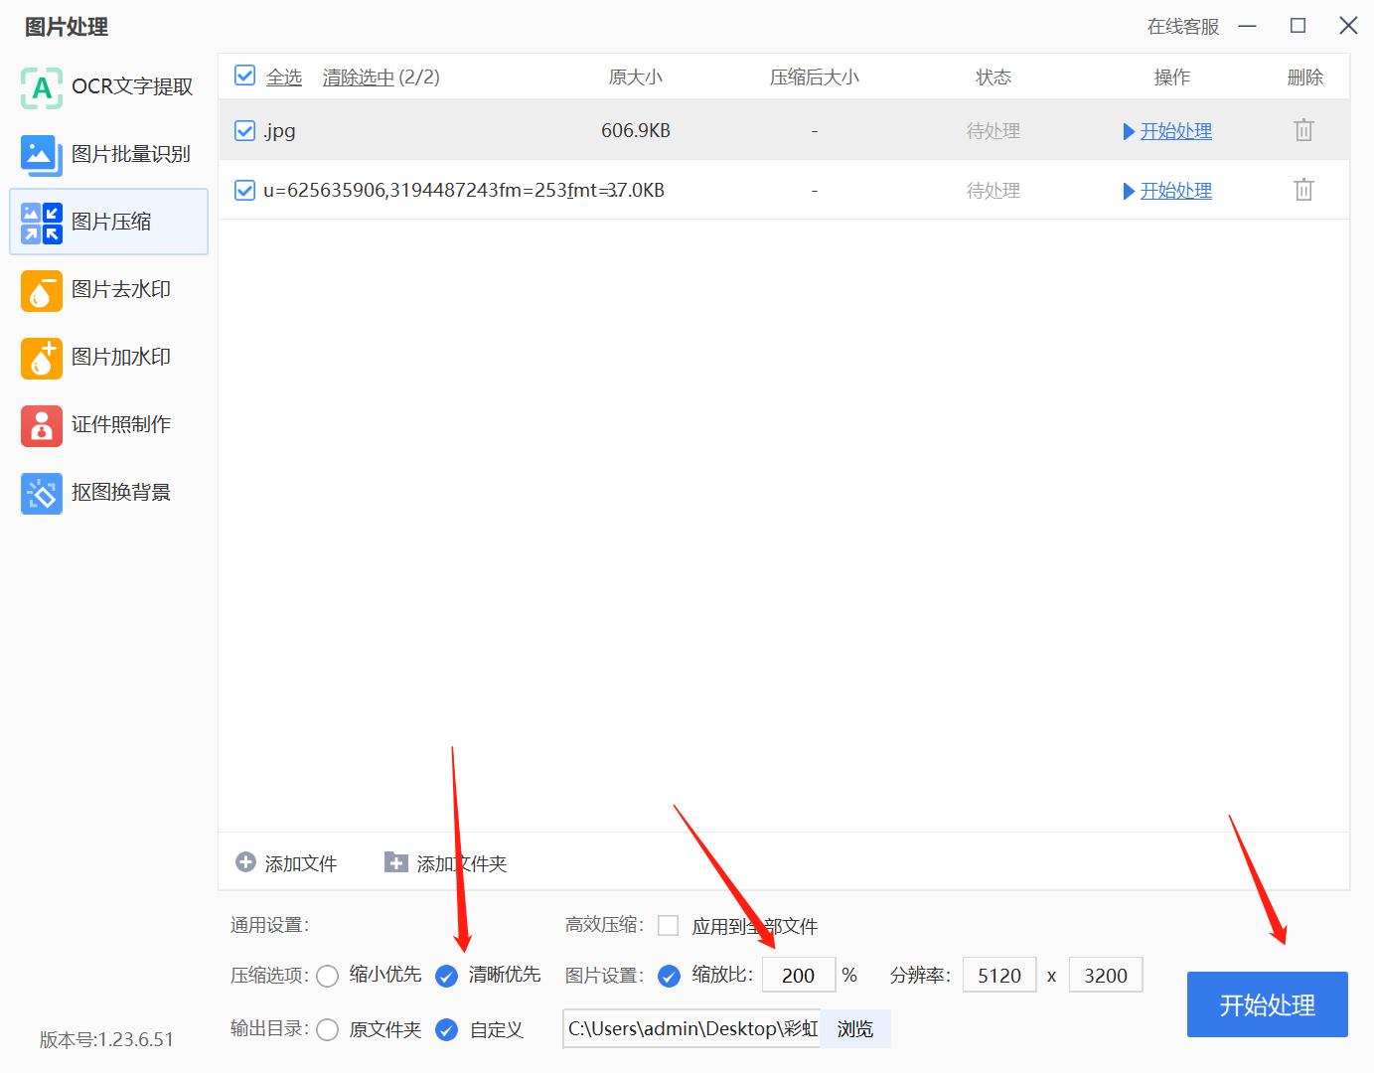Delete the .jpg file using its trash icon

(1303, 129)
